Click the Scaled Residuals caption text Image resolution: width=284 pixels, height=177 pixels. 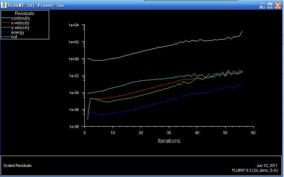click(18, 165)
